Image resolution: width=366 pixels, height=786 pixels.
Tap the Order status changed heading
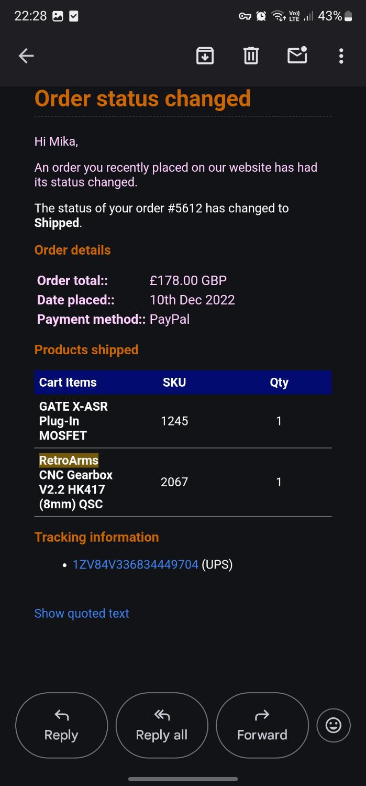tap(142, 99)
